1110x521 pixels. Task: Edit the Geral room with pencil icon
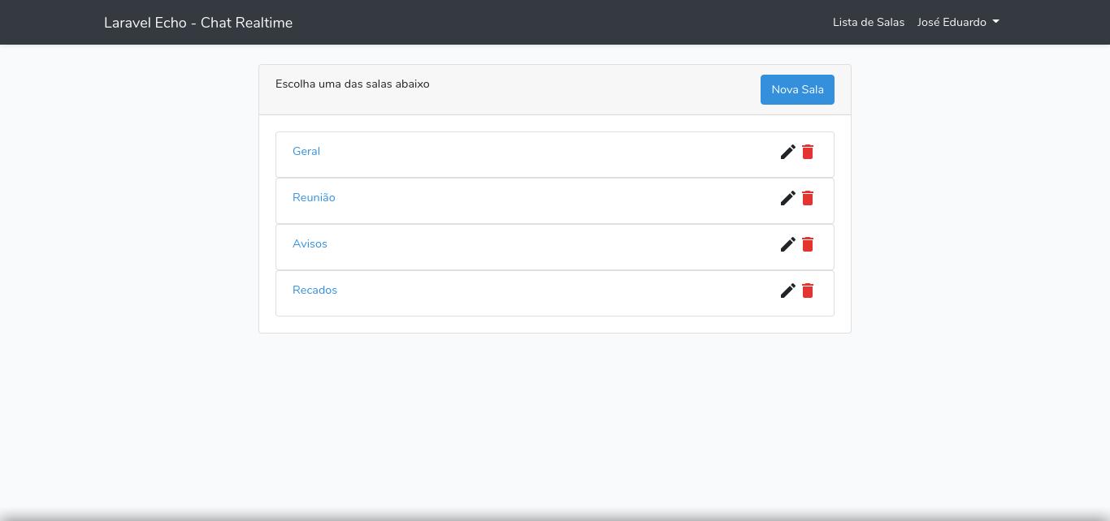coord(788,152)
